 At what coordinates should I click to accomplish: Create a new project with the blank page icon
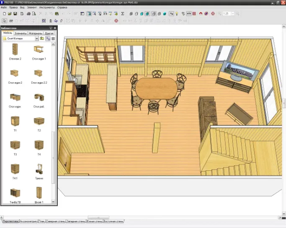click(4, 14)
